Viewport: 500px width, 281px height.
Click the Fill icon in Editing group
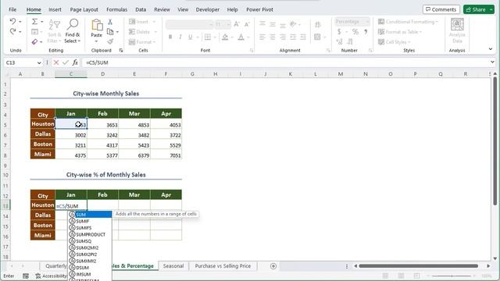[x=34, y=31]
